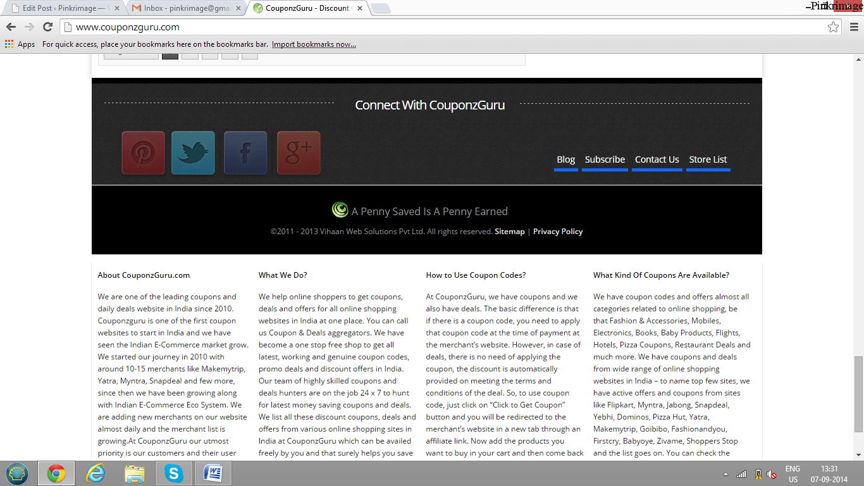Click the muted volume tray icon
The width and height of the screenshot is (864, 486).
click(x=772, y=474)
